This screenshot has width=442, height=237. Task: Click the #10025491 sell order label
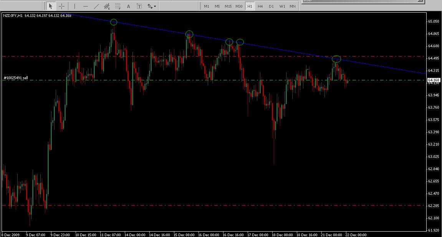pos(16,78)
